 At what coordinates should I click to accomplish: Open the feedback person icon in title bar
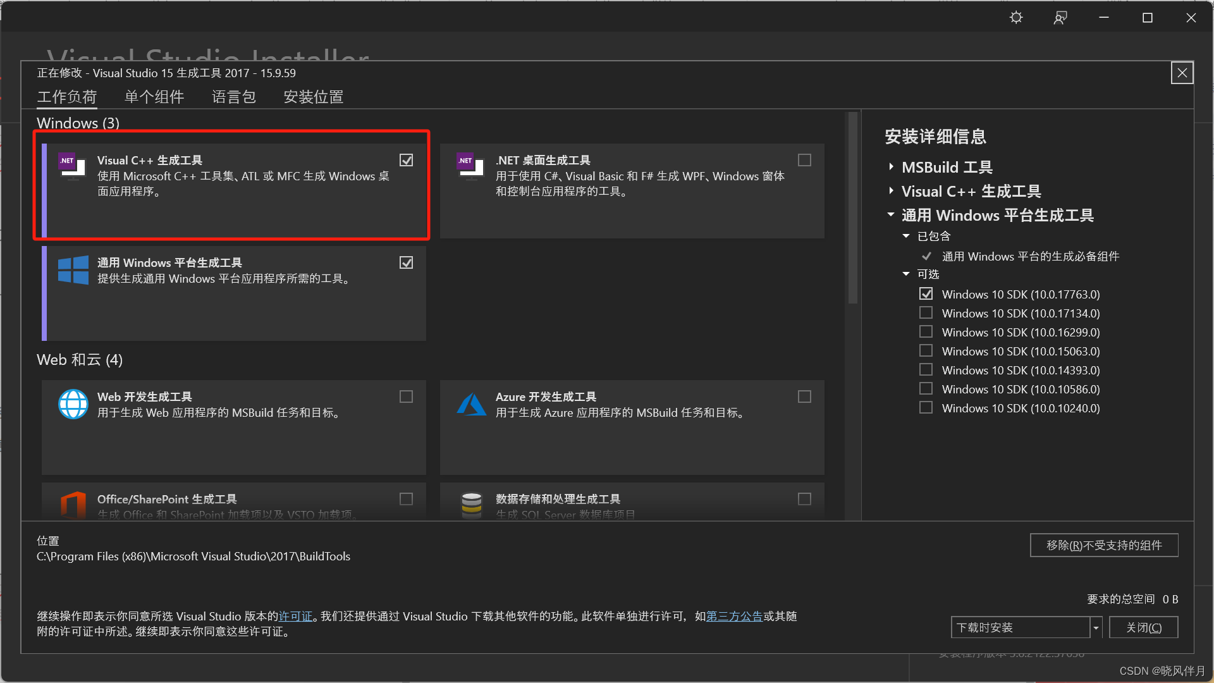point(1060,18)
